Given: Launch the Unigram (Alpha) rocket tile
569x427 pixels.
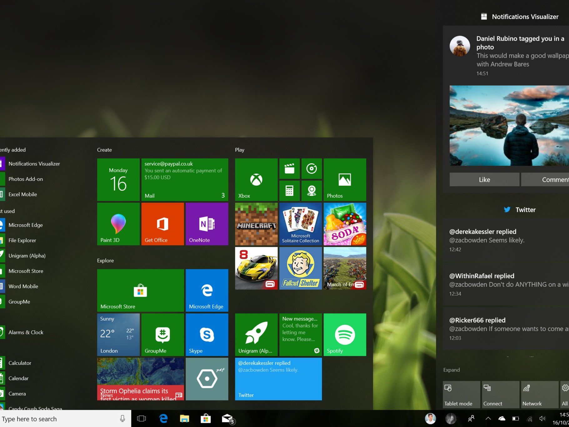Looking at the screenshot, I should pos(256,335).
